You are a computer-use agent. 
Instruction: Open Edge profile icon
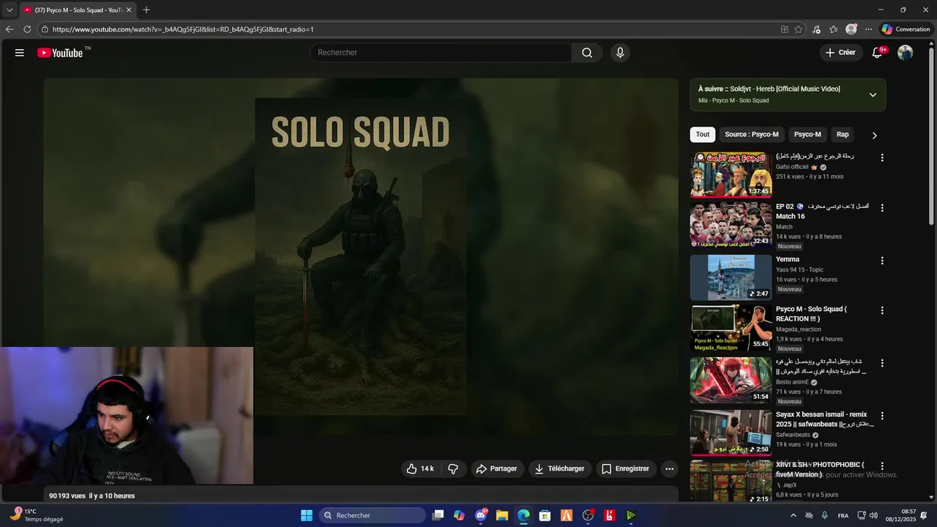(x=851, y=29)
